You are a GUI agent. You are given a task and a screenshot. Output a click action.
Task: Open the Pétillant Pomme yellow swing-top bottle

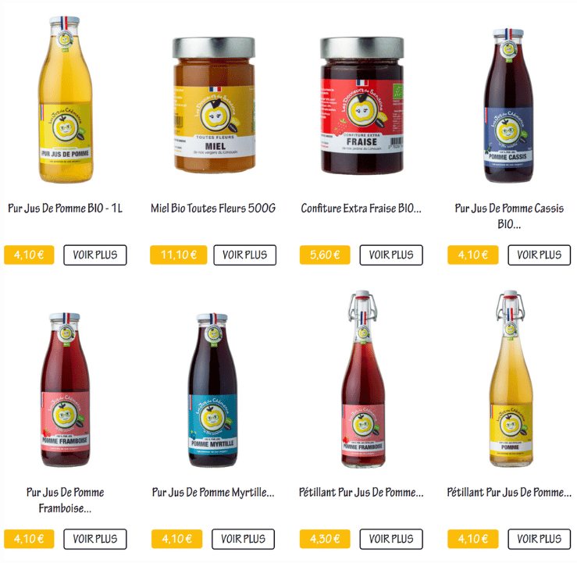point(511,379)
